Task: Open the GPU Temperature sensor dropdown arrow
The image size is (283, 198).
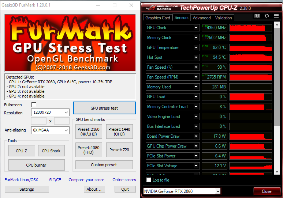Action: pyautogui.click(x=196, y=47)
